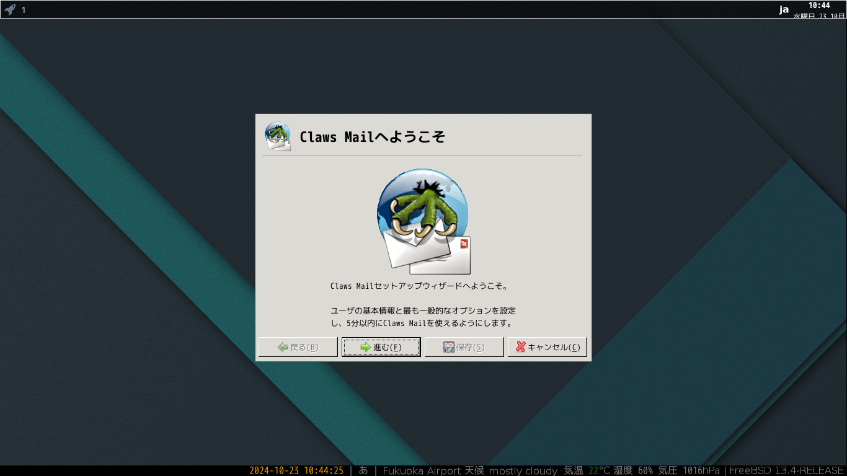The image size is (847, 476).
Task: Click the 2024-10-23 date and time in the status bar
Action: point(296,470)
